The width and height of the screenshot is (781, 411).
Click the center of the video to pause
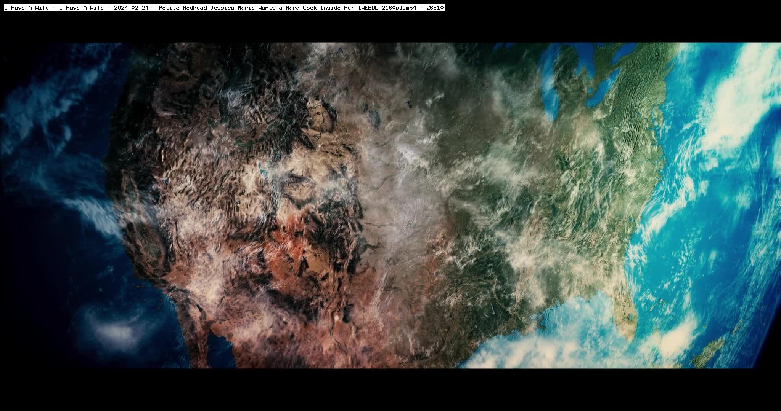coord(390,205)
